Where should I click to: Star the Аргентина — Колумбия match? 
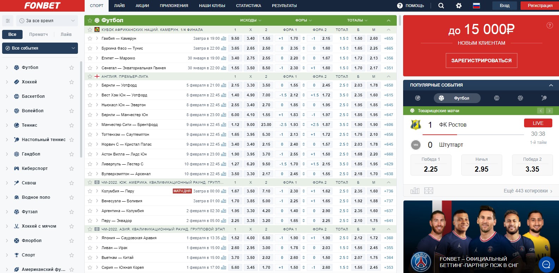tap(90, 211)
